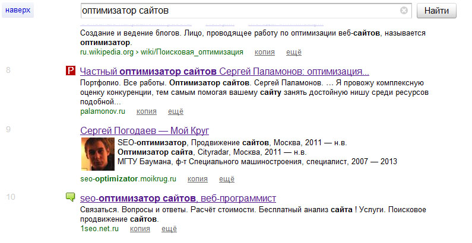Open cached копия for 1seo.net.ru

coord(140,229)
